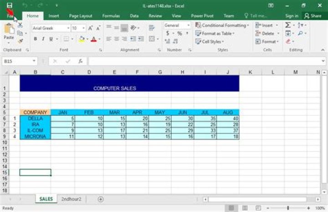Click the Fill Color paint bucket icon

82,39
